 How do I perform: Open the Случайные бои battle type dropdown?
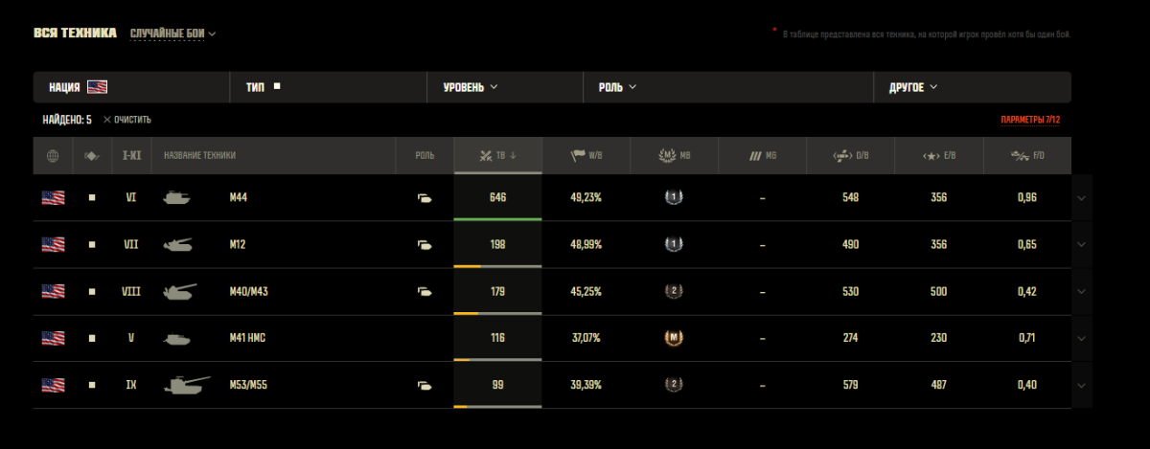[x=173, y=34]
